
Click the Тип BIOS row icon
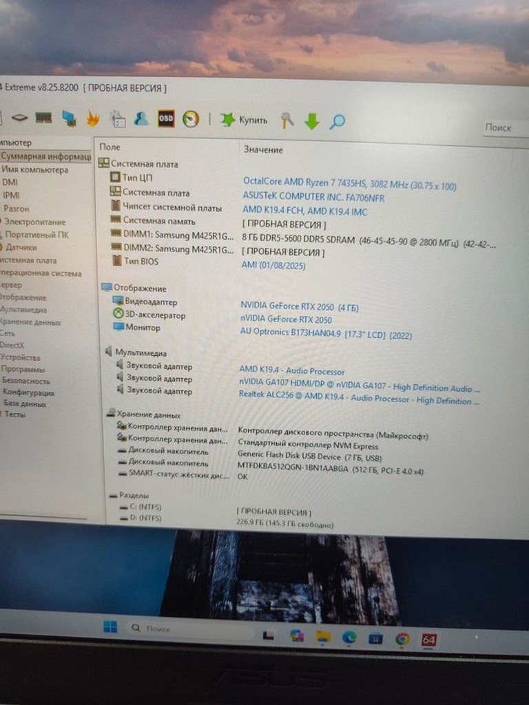coord(117,260)
